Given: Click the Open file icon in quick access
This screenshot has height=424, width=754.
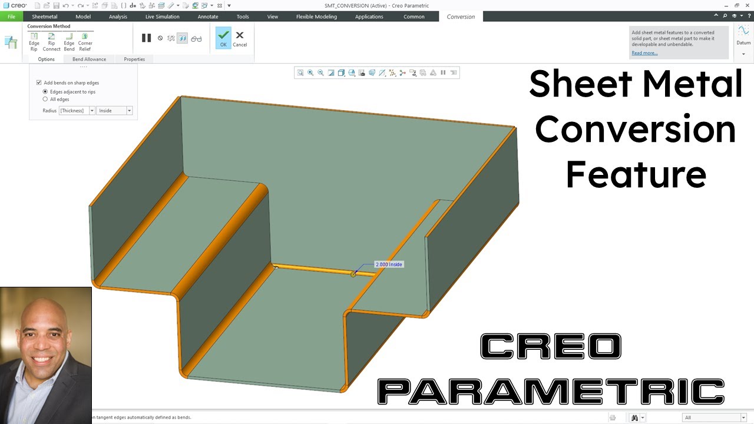Looking at the screenshot, I should point(47,5).
